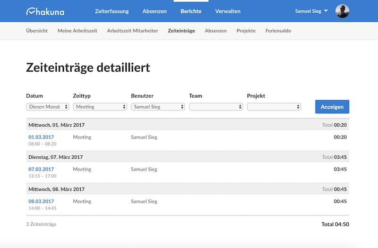Expand the Samuel Sieg user menu arrow
Image resolution: width=378 pixels, height=248 pixels.
[x=326, y=11]
